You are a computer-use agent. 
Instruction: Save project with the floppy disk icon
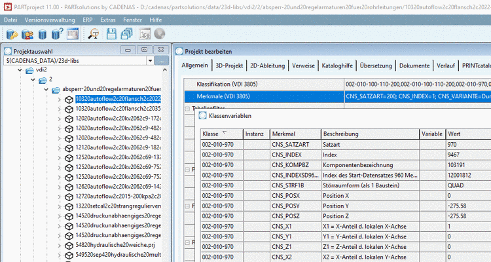111,34
